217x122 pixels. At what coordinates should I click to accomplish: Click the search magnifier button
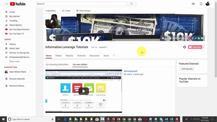pyautogui.click(x=132, y=4)
